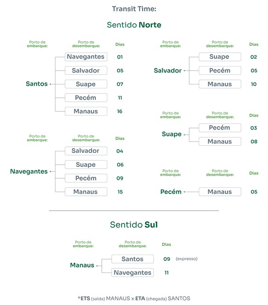This screenshot has height=305, width=268.
Task: Select Pecém destination under Santos
Action: pos(86,98)
